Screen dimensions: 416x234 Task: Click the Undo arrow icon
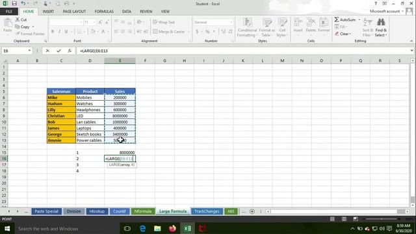(x=23, y=3)
